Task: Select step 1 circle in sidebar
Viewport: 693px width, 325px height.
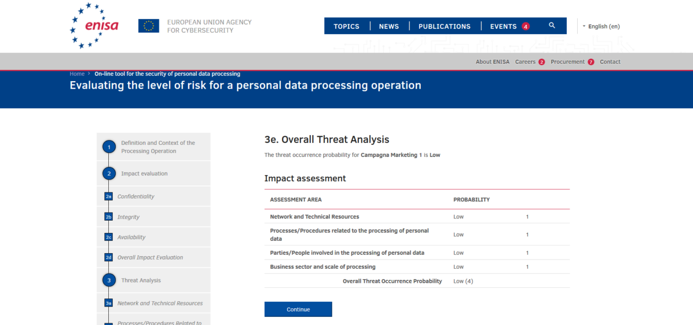Action: pos(109,147)
